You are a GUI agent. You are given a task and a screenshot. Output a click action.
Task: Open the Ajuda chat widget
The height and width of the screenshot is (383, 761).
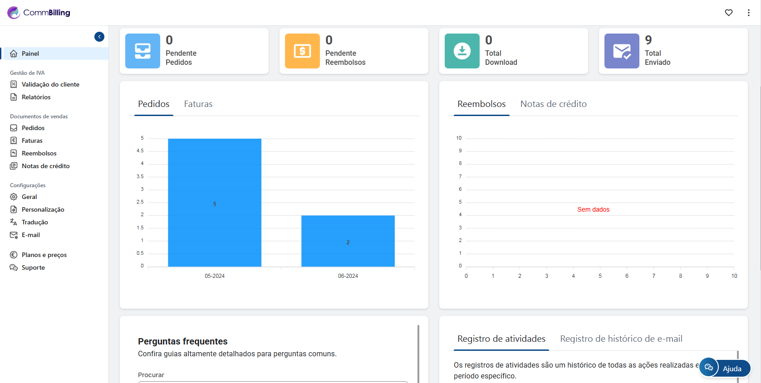725,368
